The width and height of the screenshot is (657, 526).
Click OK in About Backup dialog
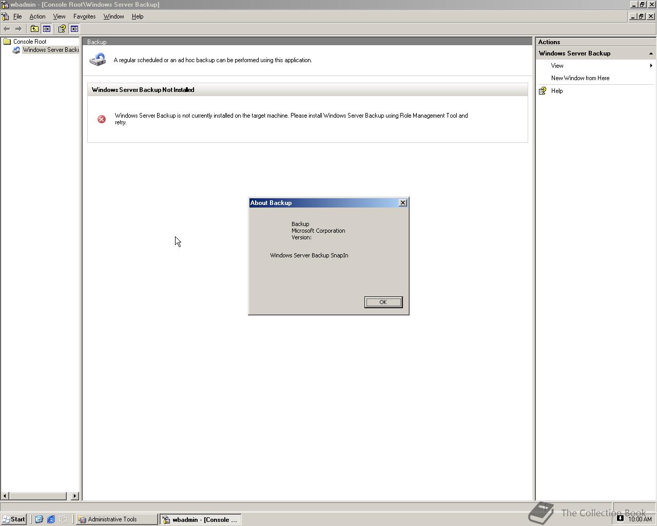383,302
